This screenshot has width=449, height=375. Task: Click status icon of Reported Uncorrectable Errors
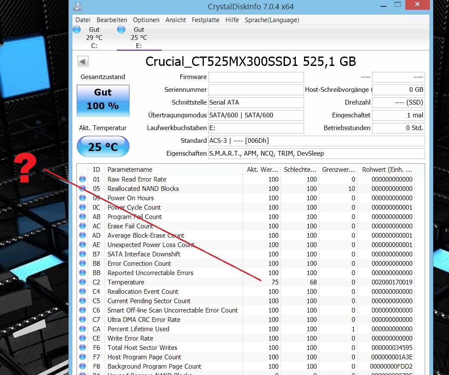[82, 273]
